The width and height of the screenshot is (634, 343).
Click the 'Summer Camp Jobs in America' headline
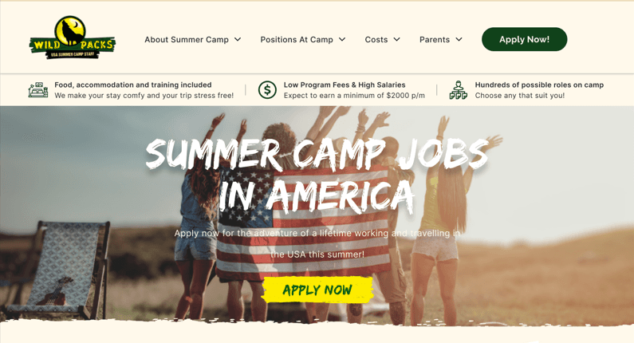pos(317,175)
